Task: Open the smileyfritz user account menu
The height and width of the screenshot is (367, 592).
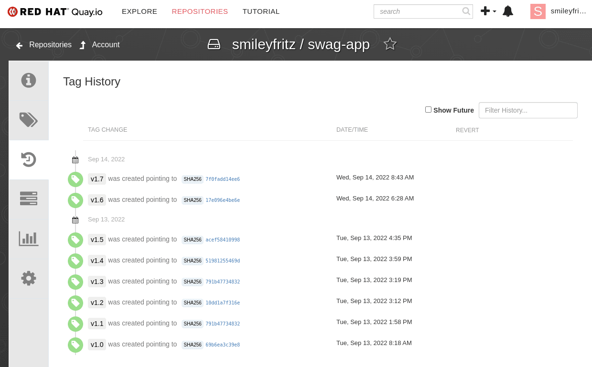Action: [559, 11]
